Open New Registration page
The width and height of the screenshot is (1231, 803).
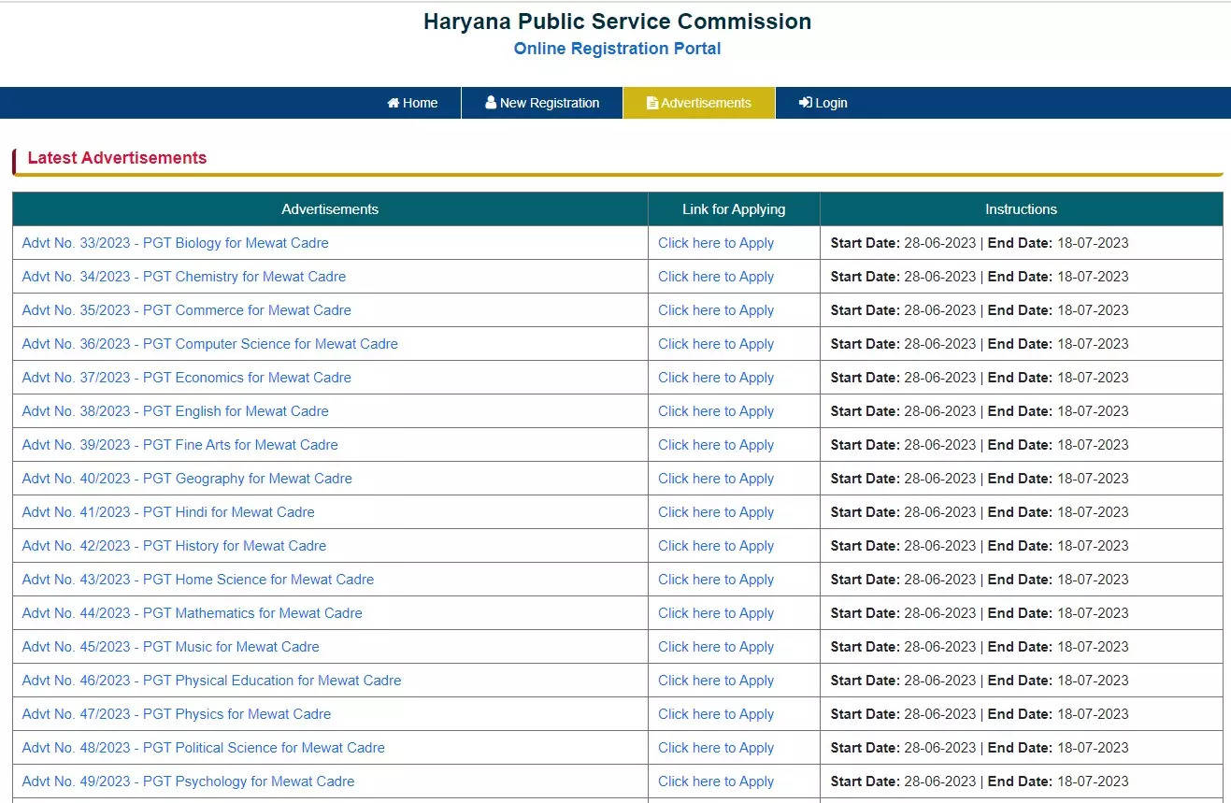542,103
